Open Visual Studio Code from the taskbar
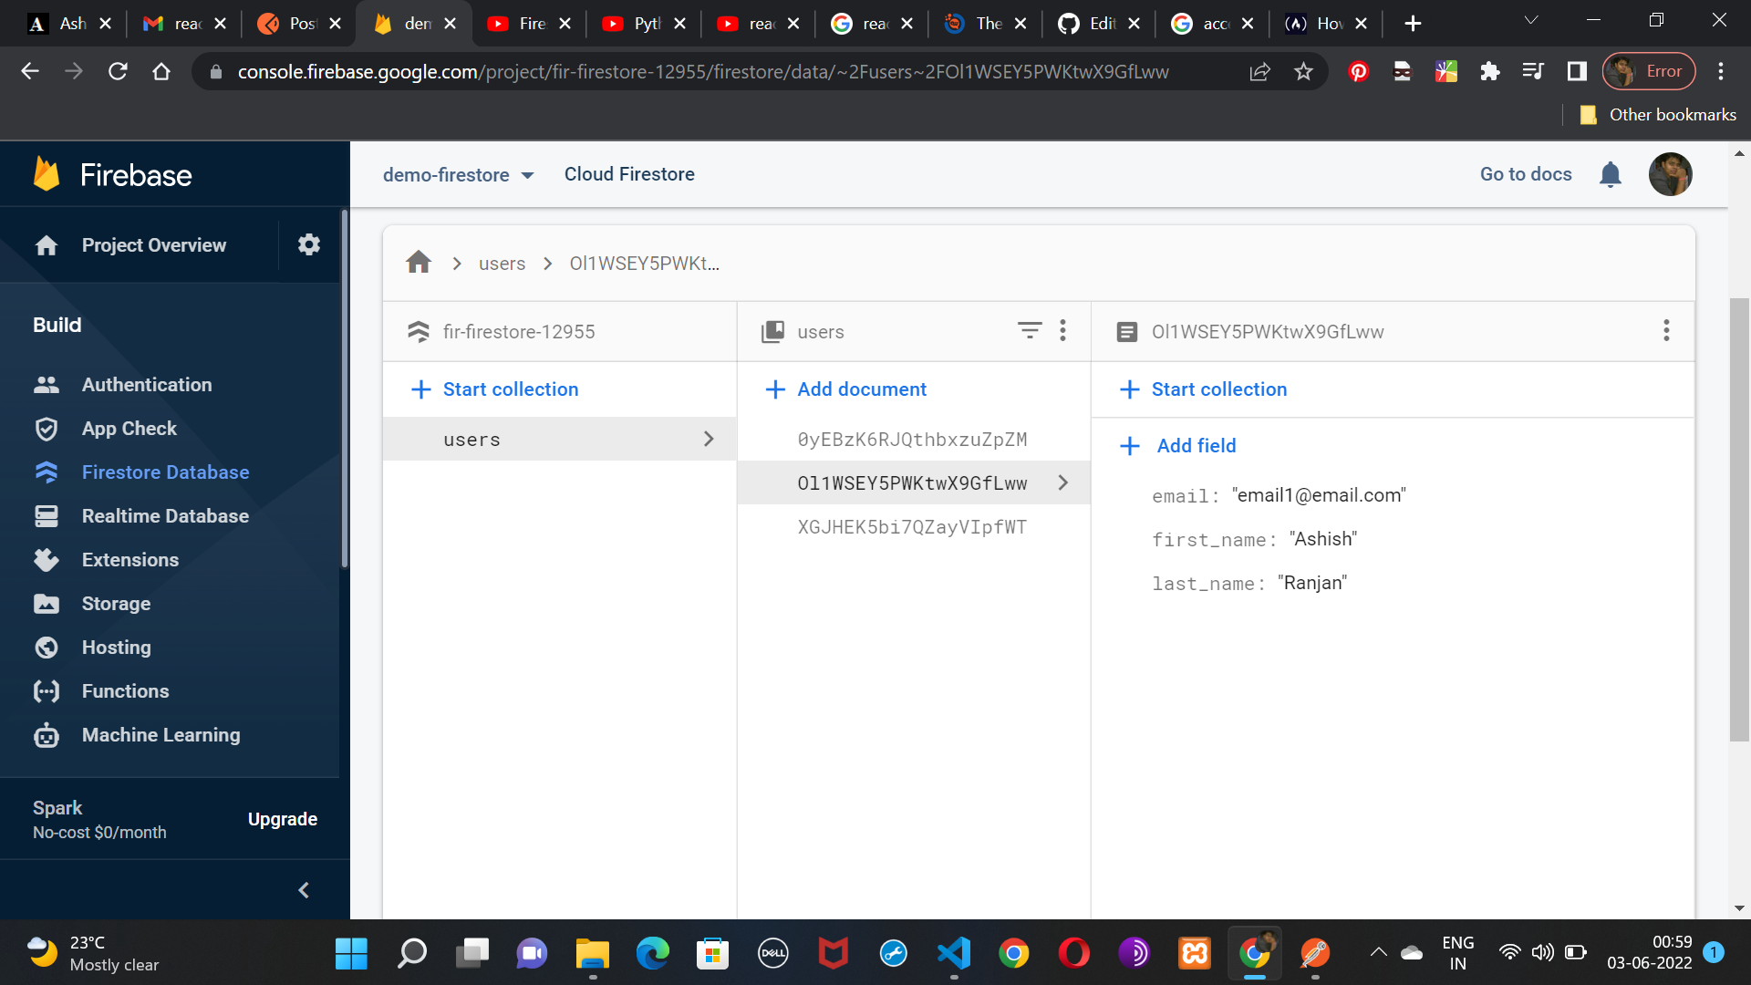The height and width of the screenshot is (985, 1751). pyautogui.click(x=953, y=953)
